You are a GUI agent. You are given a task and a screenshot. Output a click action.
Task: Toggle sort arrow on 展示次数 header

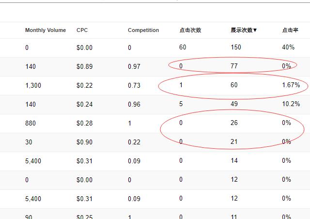point(255,30)
